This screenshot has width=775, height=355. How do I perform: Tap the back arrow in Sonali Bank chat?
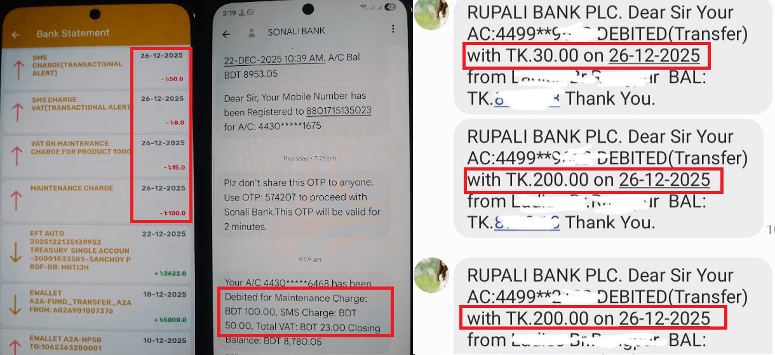226,34
